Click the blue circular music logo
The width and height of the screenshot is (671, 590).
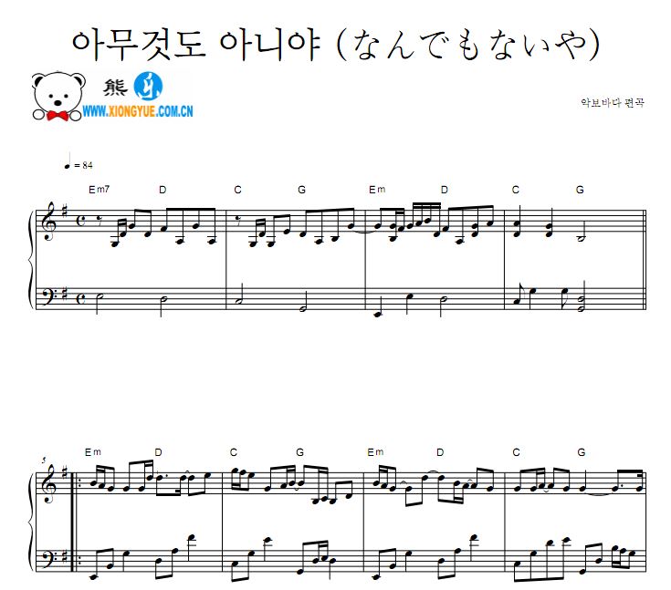149,86
